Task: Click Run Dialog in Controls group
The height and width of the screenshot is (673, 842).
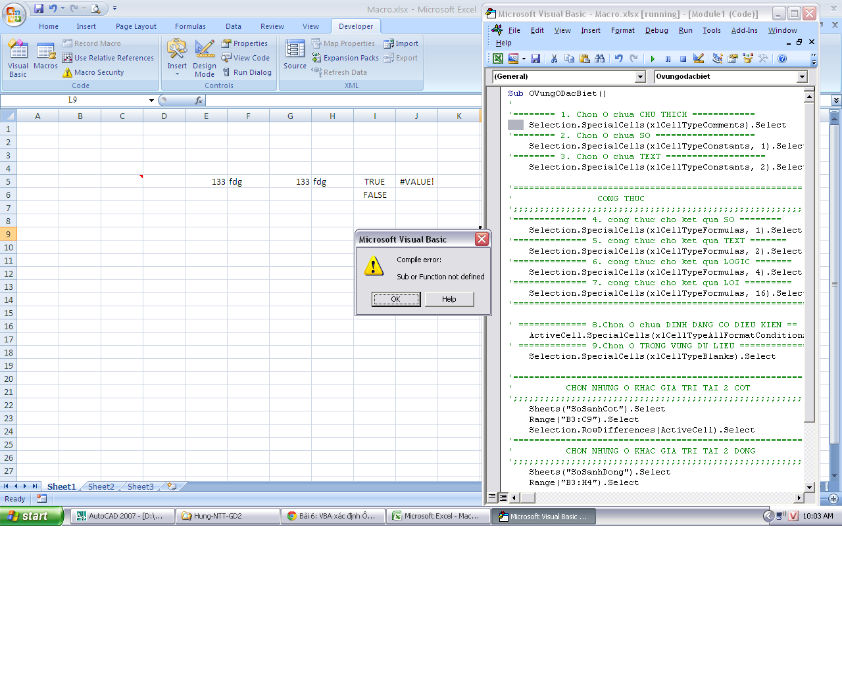Action: click(x=247, y=72)
